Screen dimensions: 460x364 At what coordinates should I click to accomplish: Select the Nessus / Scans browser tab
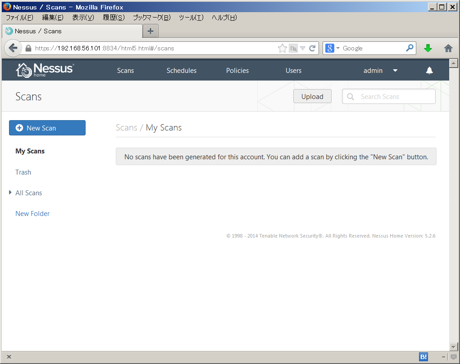click(x=73, y=31)
